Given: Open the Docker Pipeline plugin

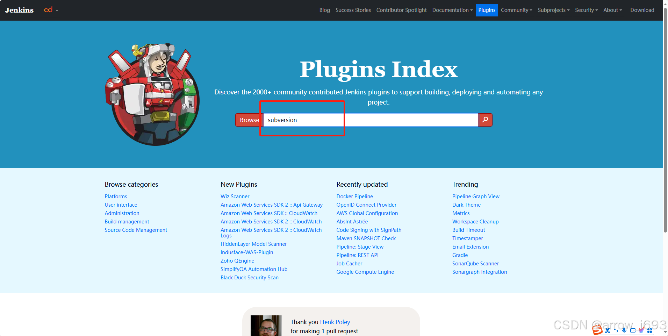Looking at the screenshot, I should pyautogui.click(x=354, y=196).
